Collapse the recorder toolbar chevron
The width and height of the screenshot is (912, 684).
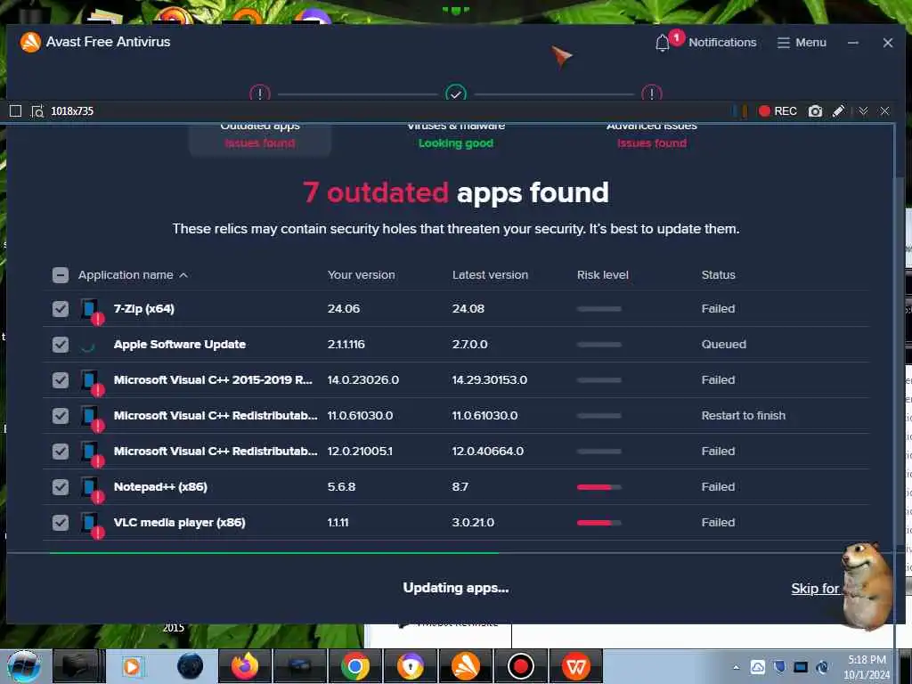[863, 111]
